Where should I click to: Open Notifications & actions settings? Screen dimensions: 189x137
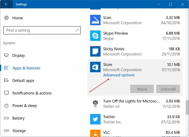(32, 93)
